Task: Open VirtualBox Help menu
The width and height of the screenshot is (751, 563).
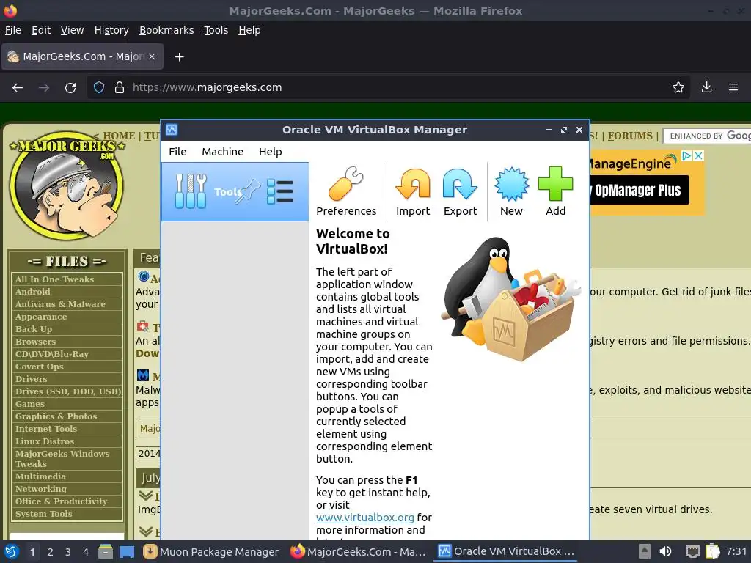Action: coord(270,152)
